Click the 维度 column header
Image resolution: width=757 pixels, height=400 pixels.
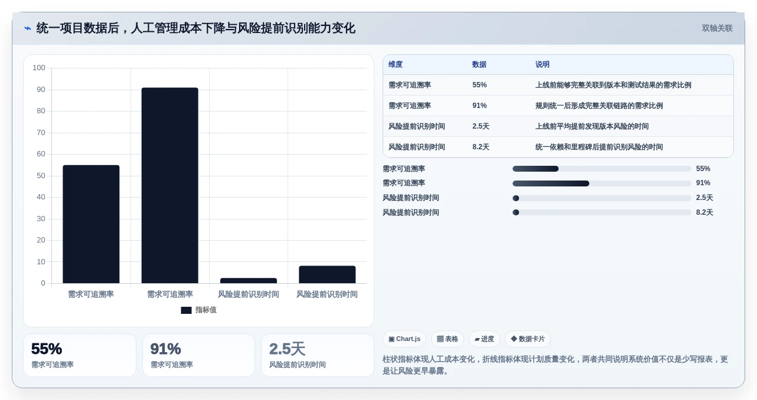[396, 65]
